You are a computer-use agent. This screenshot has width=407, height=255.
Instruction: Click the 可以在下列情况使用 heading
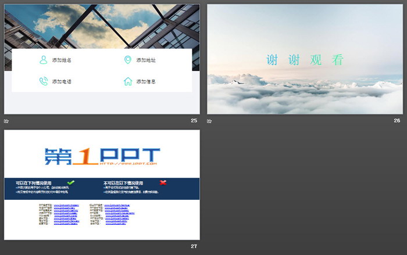click(34, 183)
